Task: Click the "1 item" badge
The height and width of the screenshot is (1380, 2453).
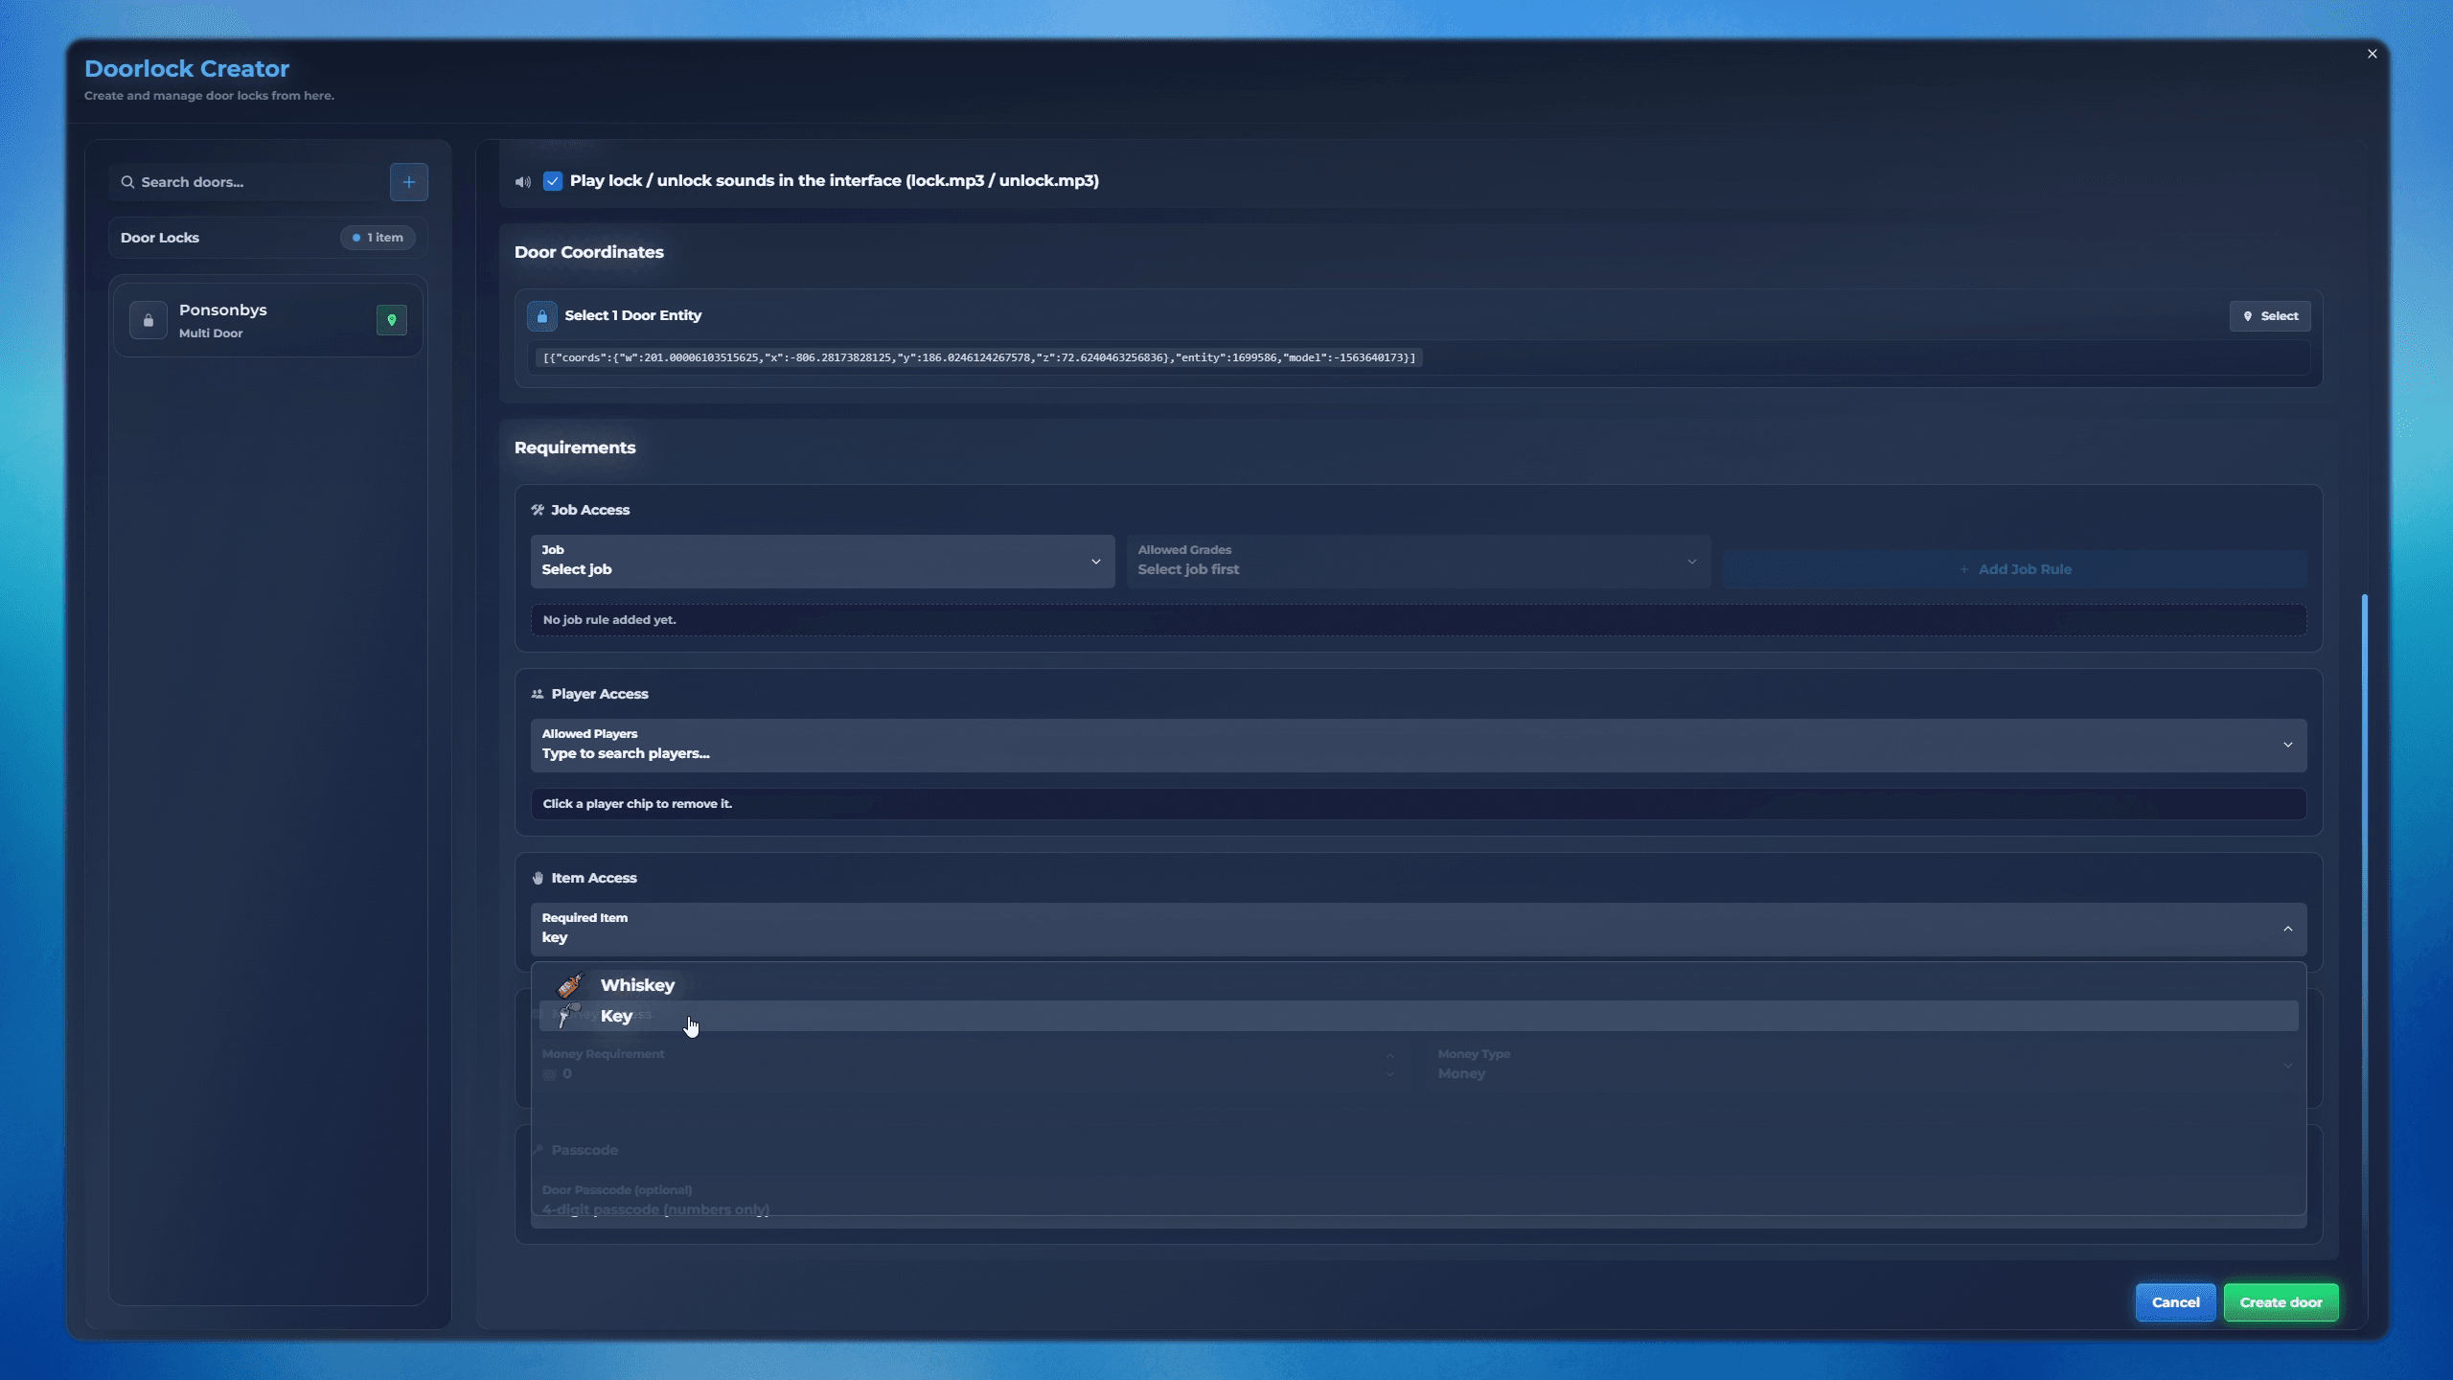Action: 378,238
